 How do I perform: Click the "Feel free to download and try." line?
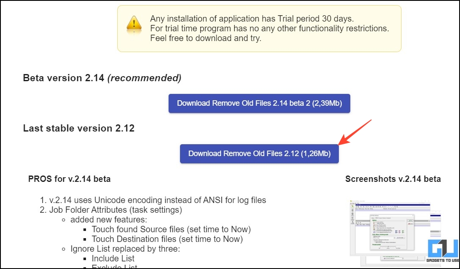pyautogui.click(x=205, y=38)
